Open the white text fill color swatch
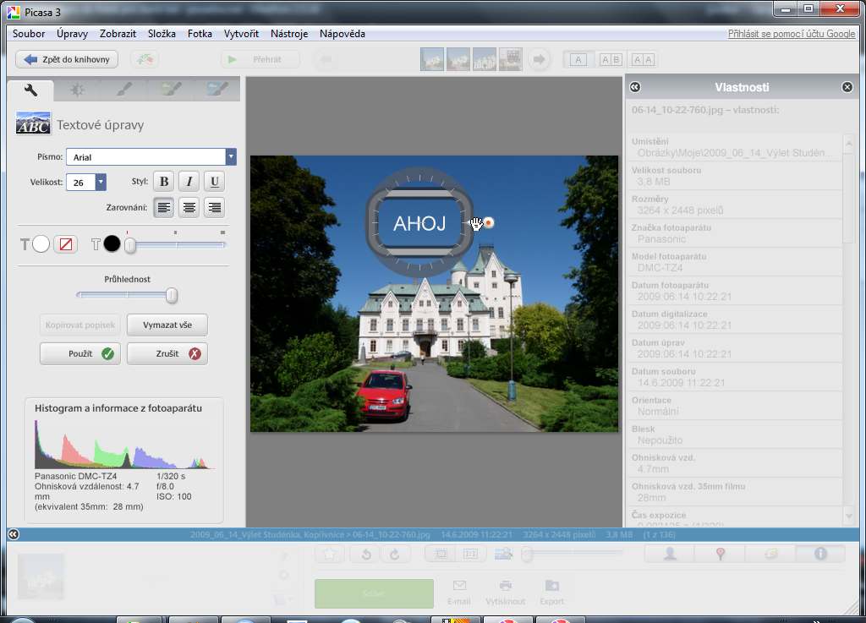Screen dimensions: 866x623 (x=41, y=244)
